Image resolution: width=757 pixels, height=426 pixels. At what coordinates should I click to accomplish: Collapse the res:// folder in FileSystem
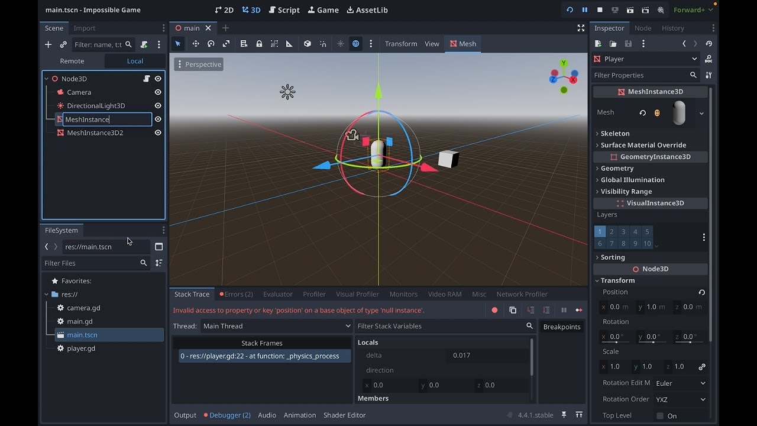[x=47, y=294]
